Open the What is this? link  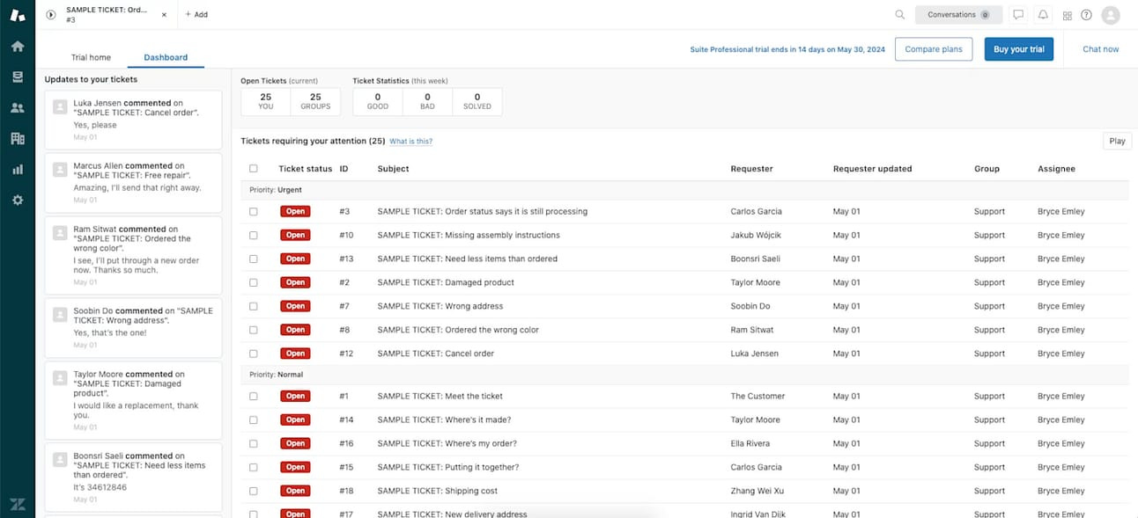point(411,142)
